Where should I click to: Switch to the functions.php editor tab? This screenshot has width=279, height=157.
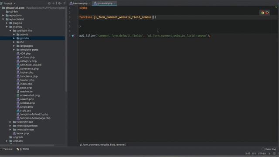(80, 3)
